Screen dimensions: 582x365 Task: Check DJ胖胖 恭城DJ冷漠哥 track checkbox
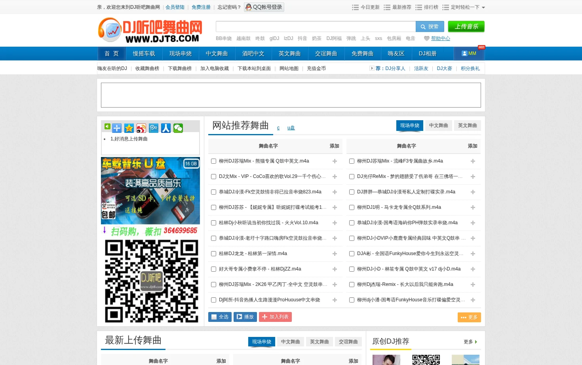(352, 192)
